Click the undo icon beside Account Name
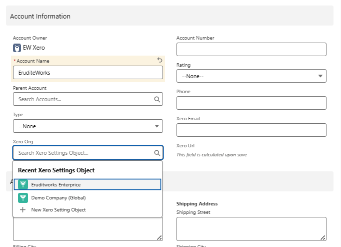The image size is (341, 247). coord(160,60)
